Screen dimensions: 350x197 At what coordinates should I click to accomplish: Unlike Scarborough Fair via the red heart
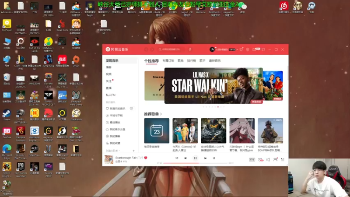(146, 158)
